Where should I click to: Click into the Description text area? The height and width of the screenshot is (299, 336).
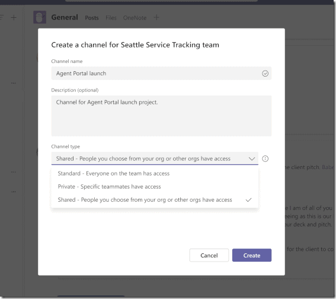click(x=161, y=116)
